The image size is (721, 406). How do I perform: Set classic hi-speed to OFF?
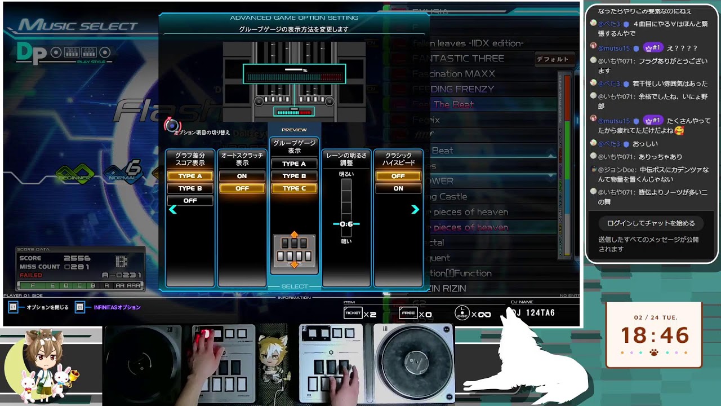(x=398, y=176)
